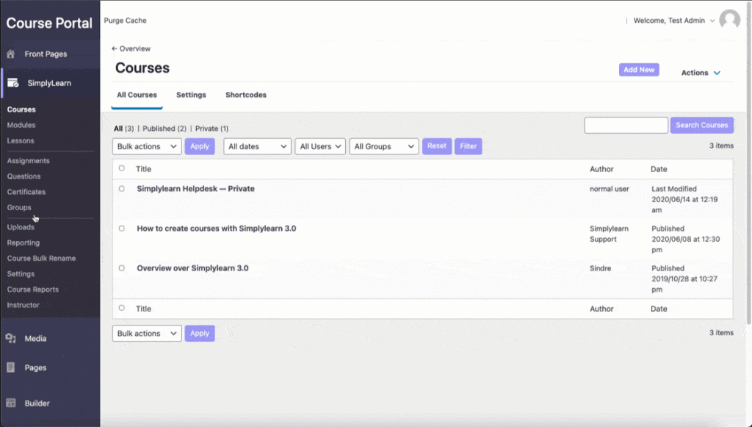Open the top Bulk actions dropdown
Image resolution: width=752 pixels, height=427 pixels.
tap(147, 146)
